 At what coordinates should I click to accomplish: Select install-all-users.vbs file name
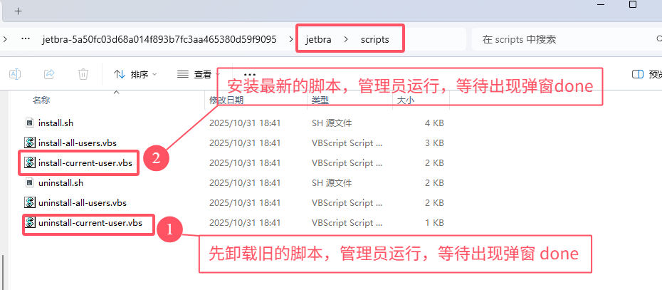(78, 143)
